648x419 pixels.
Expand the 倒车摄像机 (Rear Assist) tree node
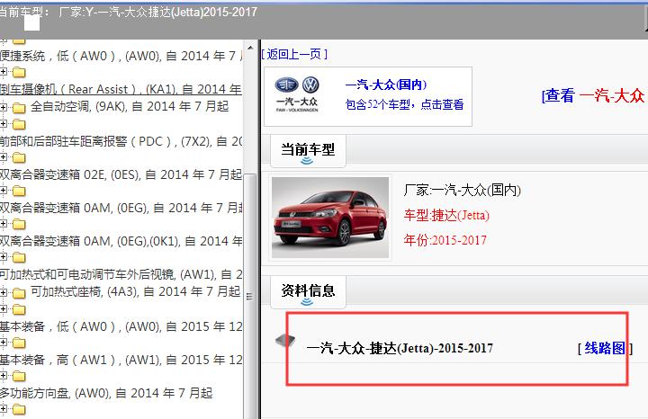click(4, 72)
